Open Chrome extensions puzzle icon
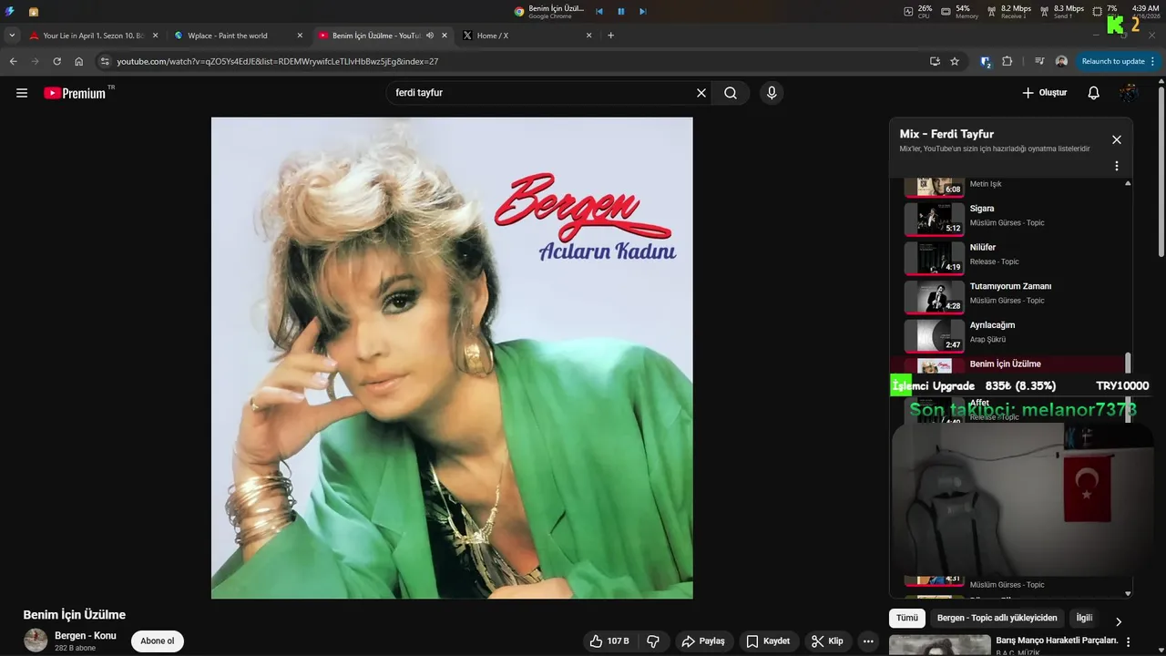The image size is (1166, 656). coord(1007,61)
